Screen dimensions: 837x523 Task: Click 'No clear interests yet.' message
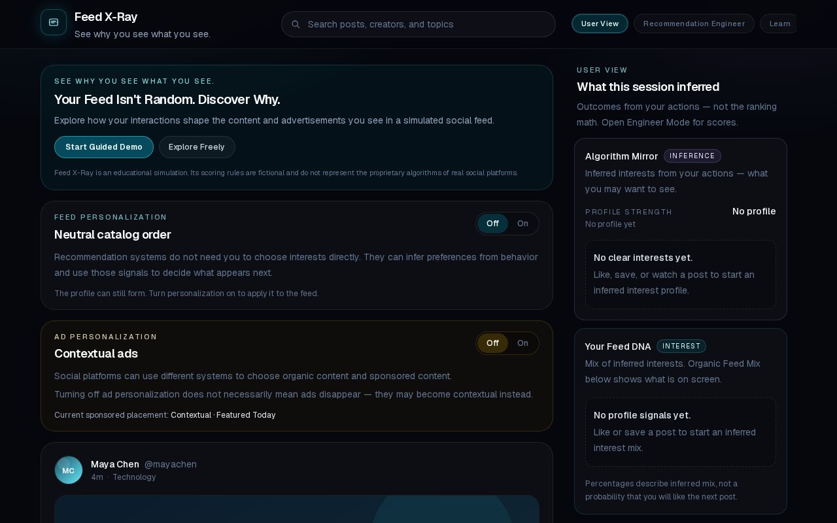click(x=643, y=258)
